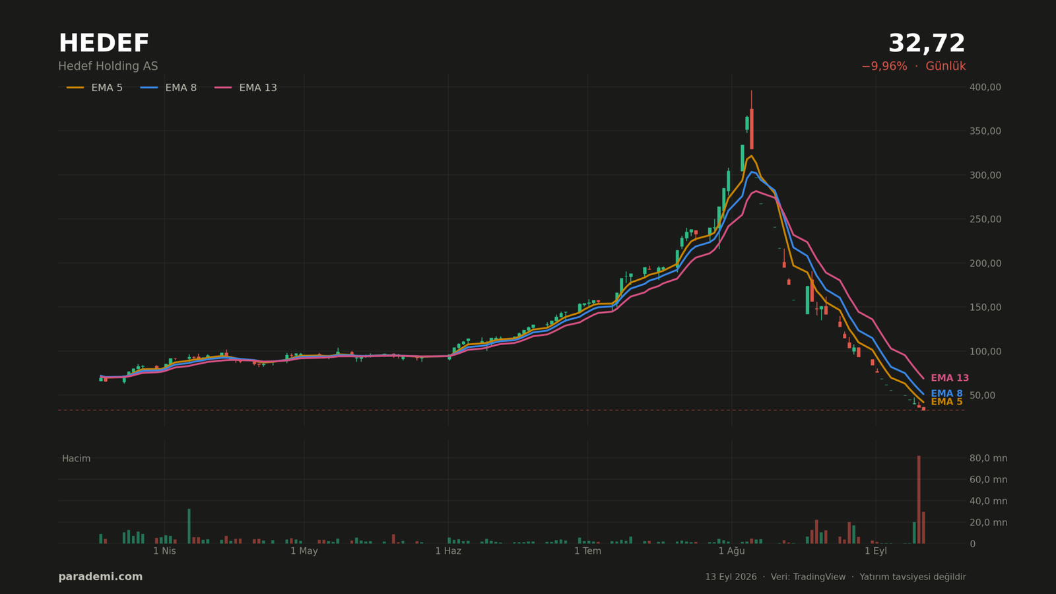
Task: Click the 1 Haz date axis label
Action: point(448,551)
